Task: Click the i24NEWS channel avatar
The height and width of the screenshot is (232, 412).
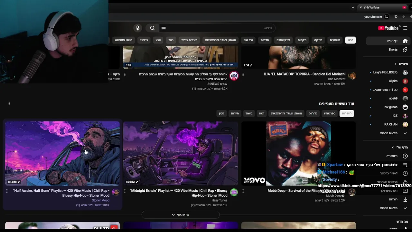Action: point(234,76)
